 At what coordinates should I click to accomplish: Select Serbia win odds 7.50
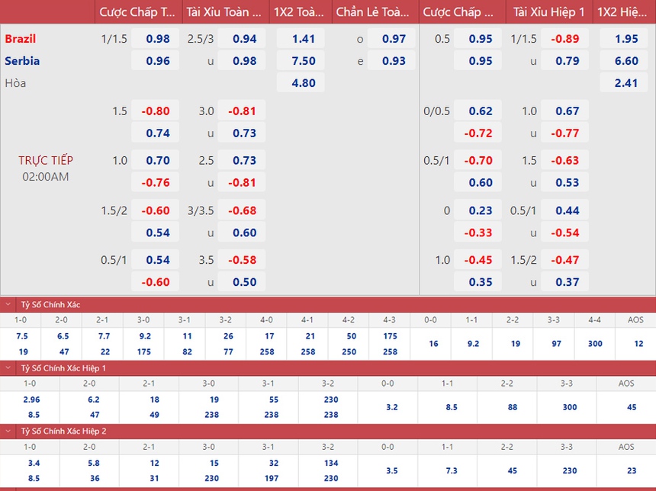[x=303, y=61]
